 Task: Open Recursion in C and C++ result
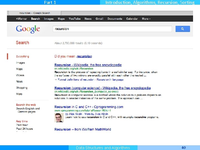[89, 107]
